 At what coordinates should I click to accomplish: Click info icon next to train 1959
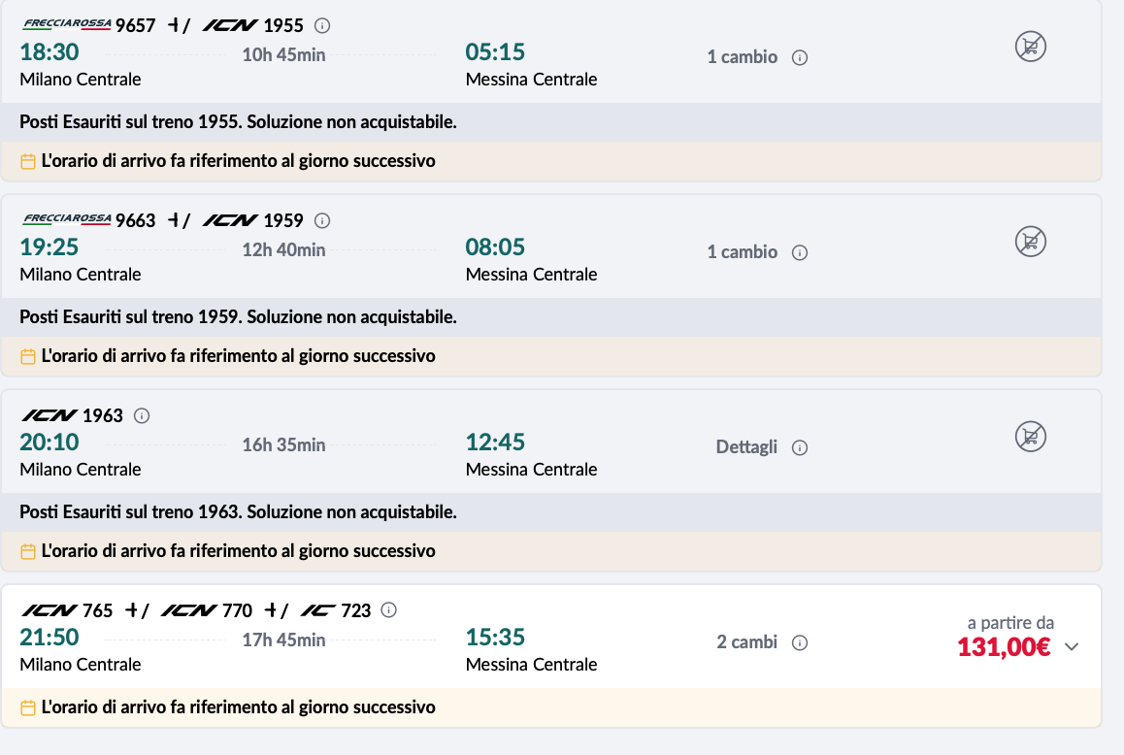323,221
